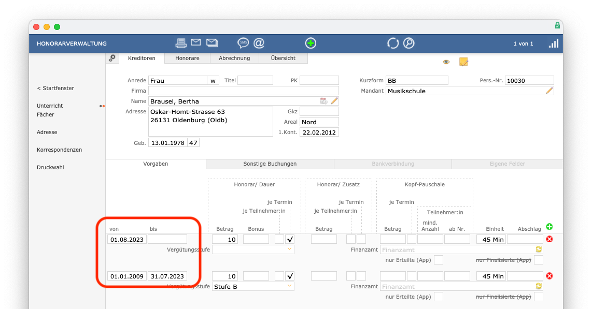Click the empty Firma field
592x309 pixels.
(x=244, y=91)
